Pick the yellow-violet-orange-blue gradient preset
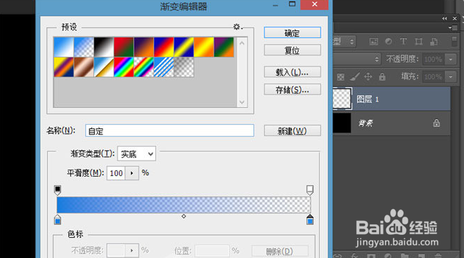464x258 pixels. (63, 67)
